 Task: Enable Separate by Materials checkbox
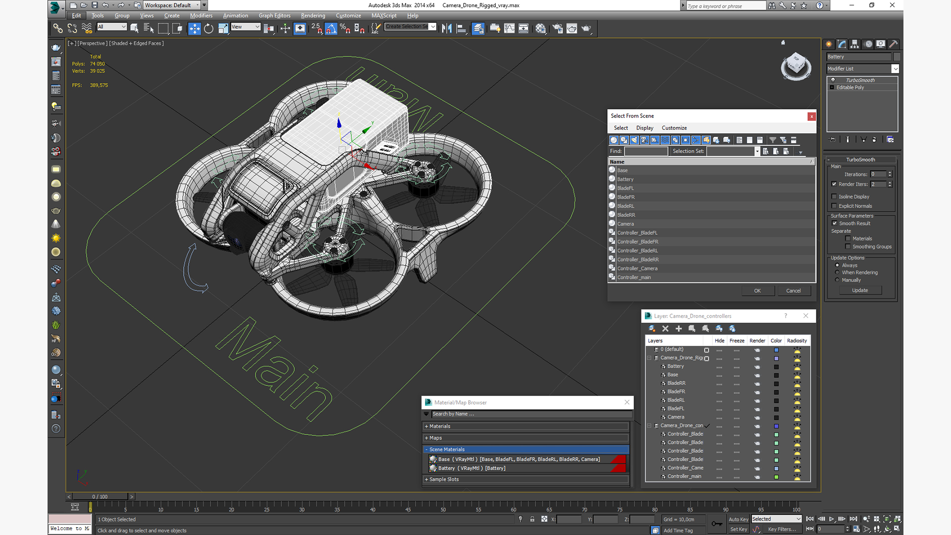[848, 238]
